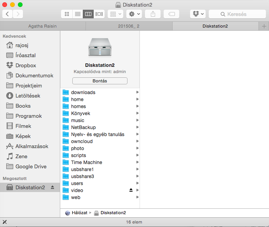Switch to the Agatha Raisin tab
The height and width of the screenshot is (227, 269).
coord(42,26)
